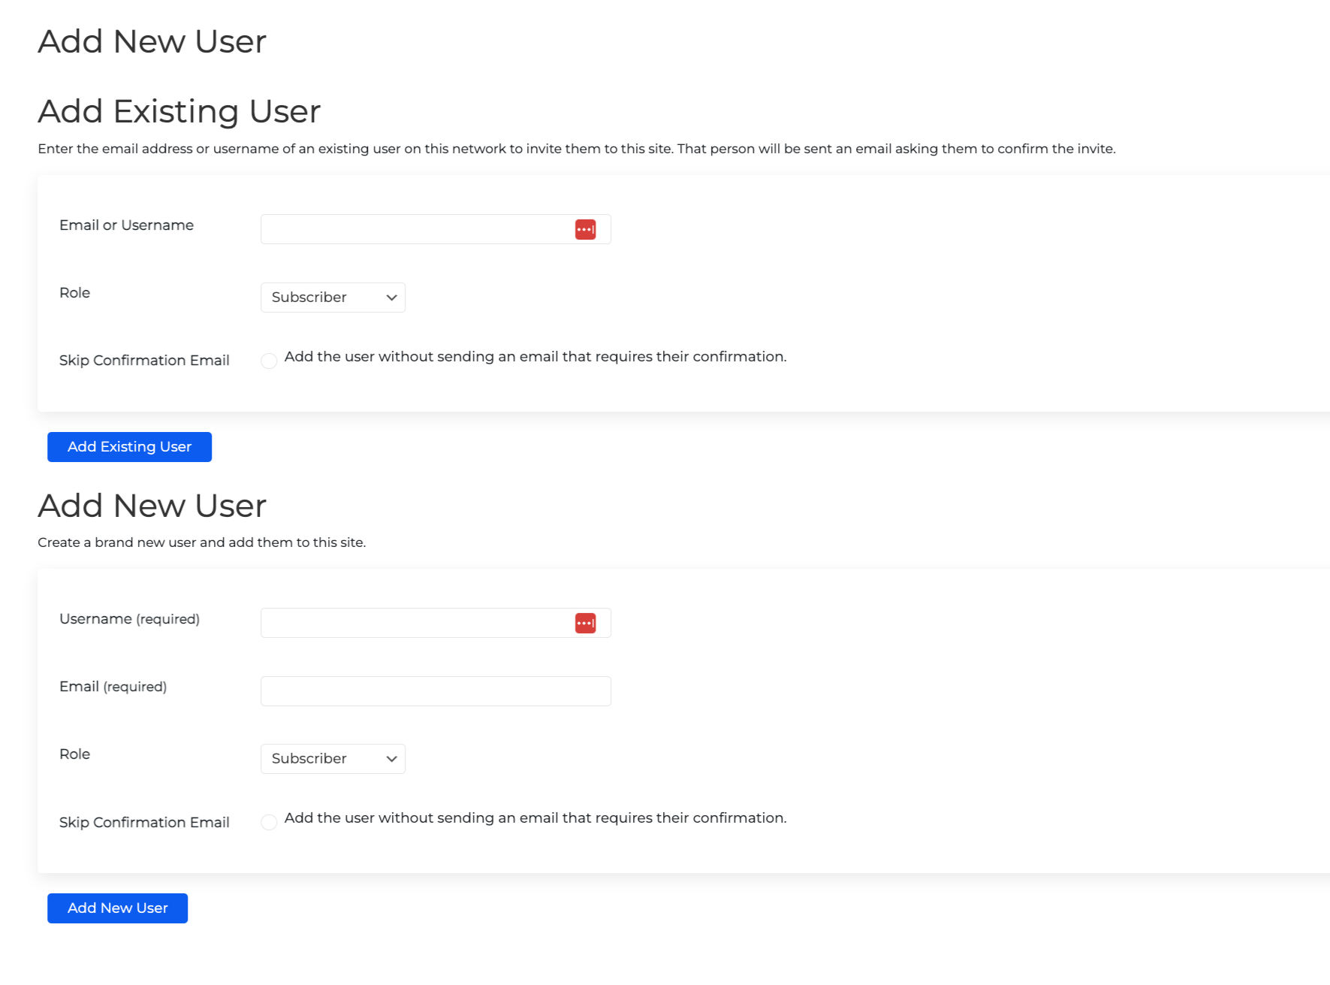This screenshot has height=985, width=1330.
Task: Click the Skip Confirmation Email label under Add Existing User
Action: 144,360
